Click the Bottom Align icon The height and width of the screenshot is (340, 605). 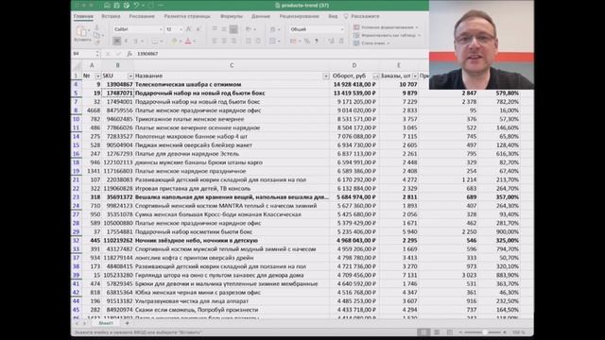tap(233, 29)
